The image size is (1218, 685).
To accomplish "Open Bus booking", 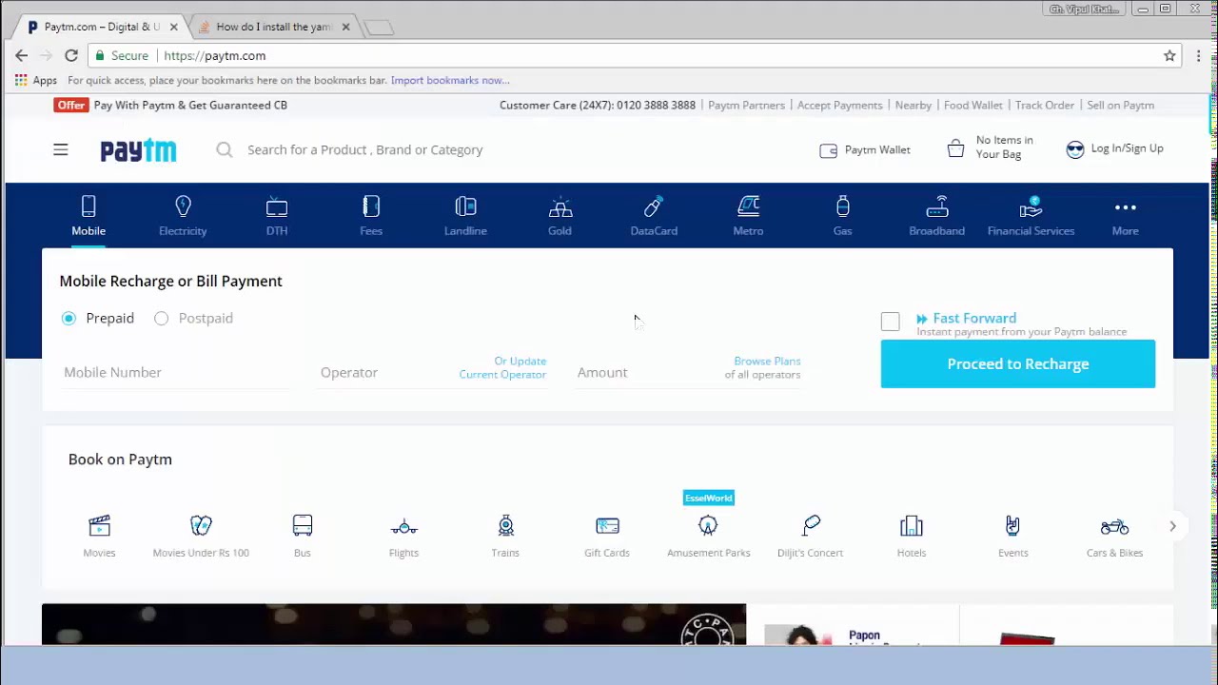I will pos(303,536).
